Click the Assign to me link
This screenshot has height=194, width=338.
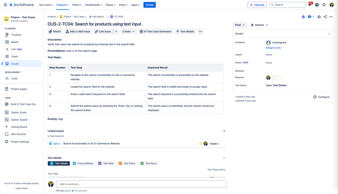pyautogui.click(x=273, y=48)
